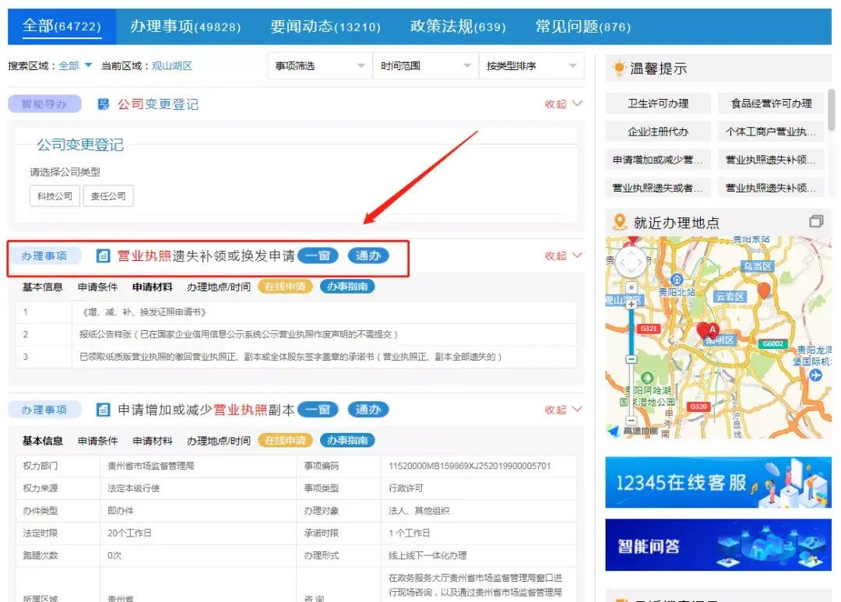Open the 事项筛选 dropdown
The image size is (841, 602).
(319, 66)
